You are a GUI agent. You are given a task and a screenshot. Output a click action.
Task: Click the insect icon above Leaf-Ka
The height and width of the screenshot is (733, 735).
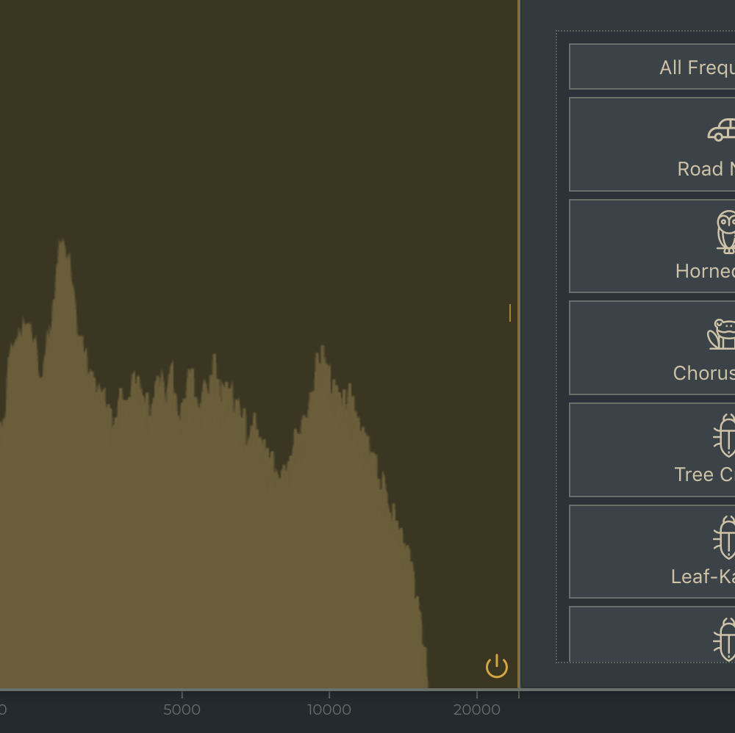pos(724,537)
